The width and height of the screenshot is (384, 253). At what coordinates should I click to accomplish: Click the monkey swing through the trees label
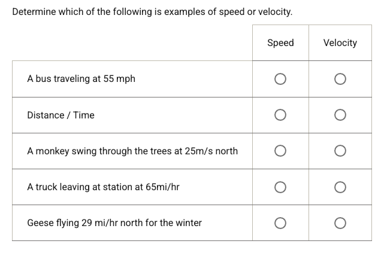coord(132,151)
